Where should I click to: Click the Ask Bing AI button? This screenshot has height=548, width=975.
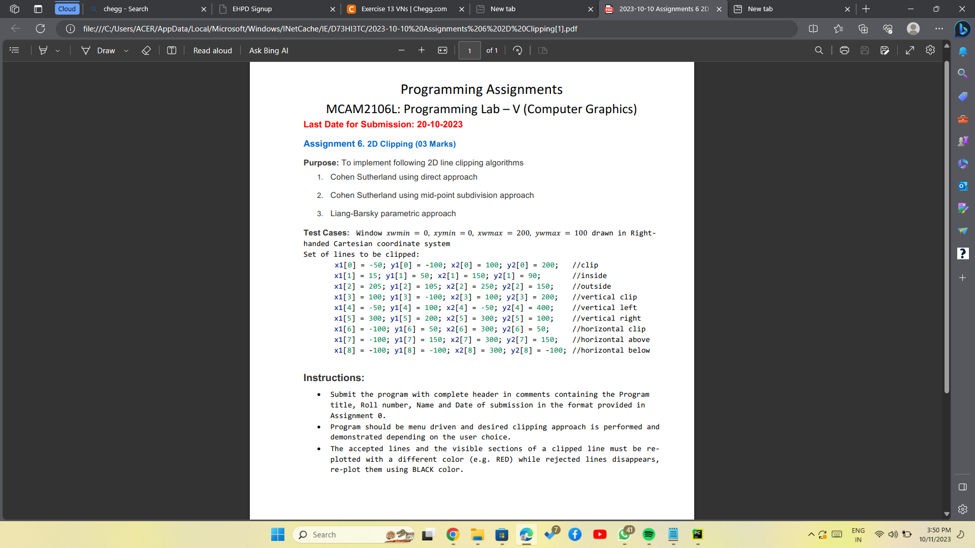coord(268,50)
